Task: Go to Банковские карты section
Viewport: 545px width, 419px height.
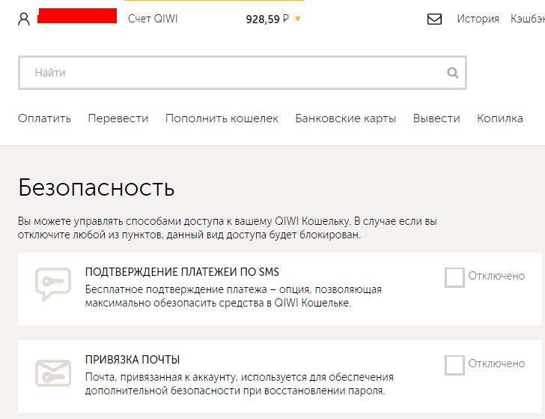Action: point(346,118)
